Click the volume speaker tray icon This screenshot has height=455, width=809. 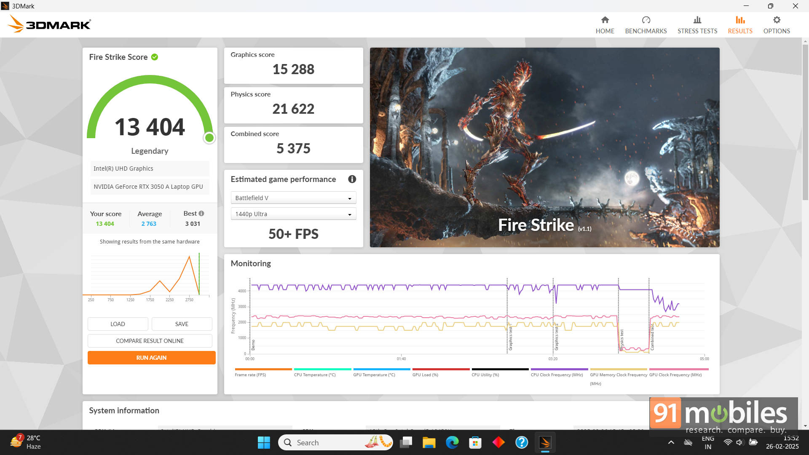pos(739,442)
